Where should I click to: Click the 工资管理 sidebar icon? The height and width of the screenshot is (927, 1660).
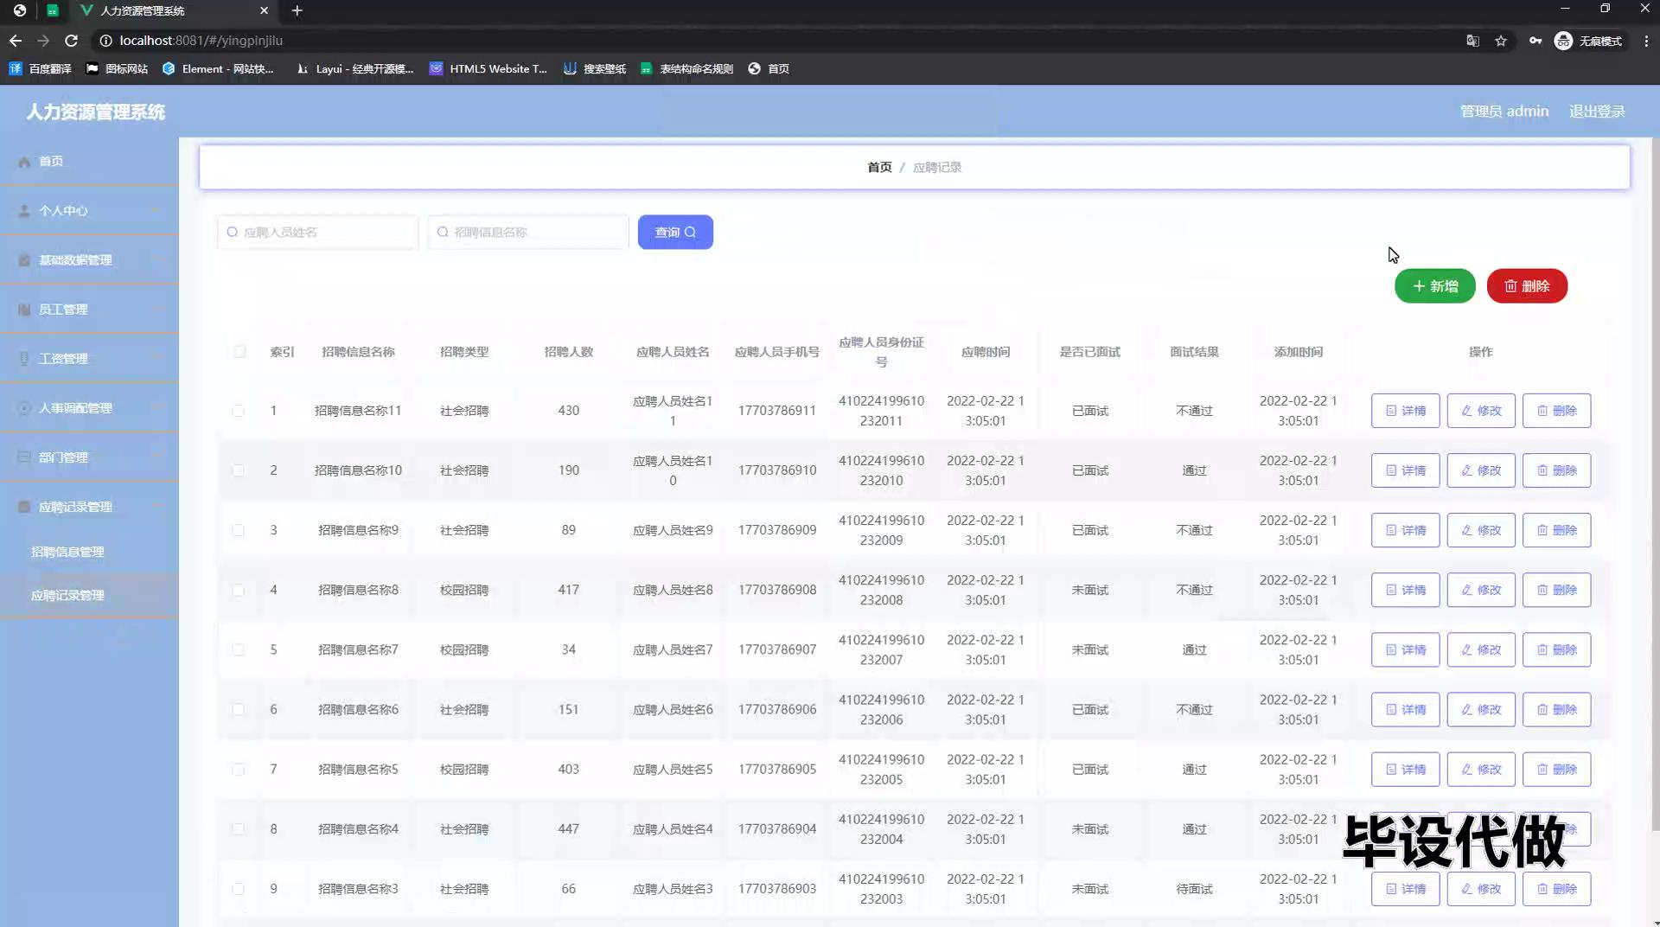(24, 359)
